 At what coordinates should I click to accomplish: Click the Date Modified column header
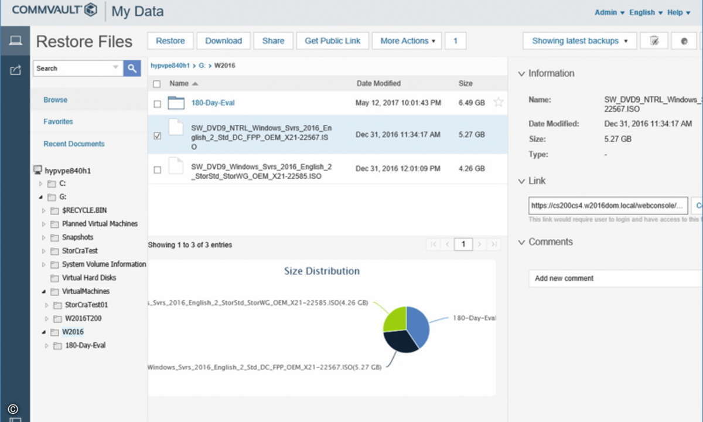378,84
